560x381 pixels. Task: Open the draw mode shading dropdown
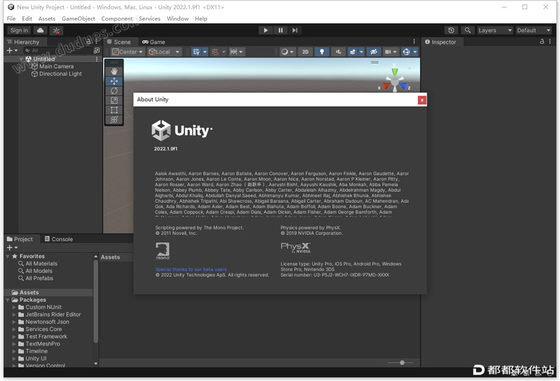coord(287,52)
